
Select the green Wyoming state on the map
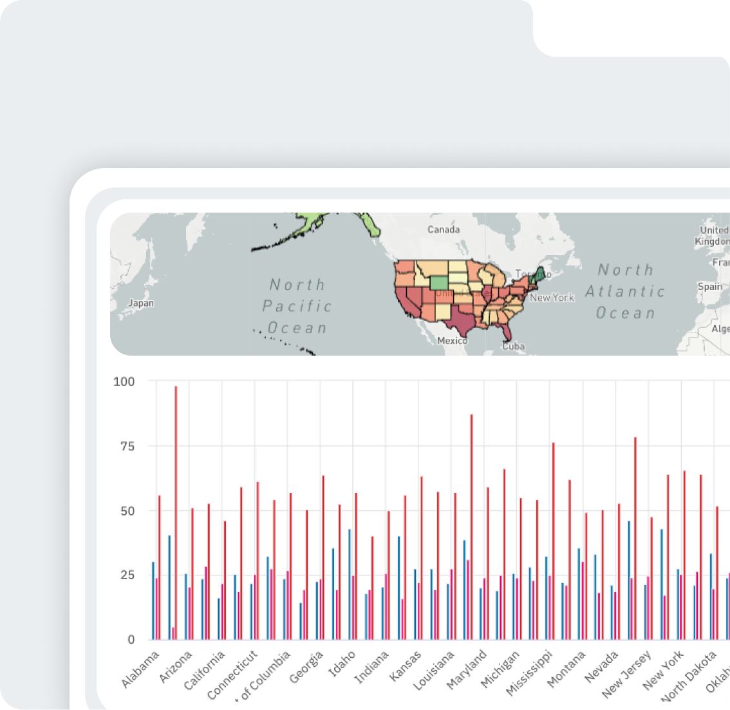click(x=438, y=283)
